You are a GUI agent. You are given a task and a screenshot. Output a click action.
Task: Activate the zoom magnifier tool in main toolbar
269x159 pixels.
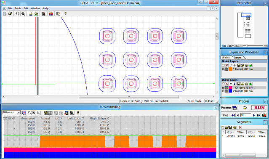23,14
